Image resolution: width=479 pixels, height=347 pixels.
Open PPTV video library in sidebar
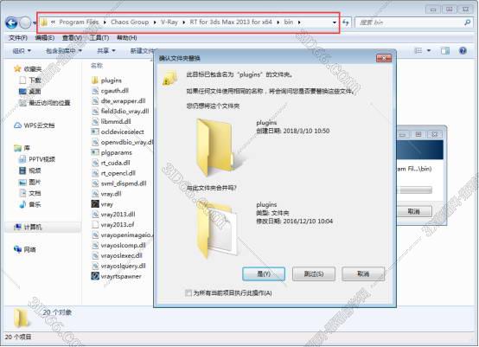tap(37, 159)
